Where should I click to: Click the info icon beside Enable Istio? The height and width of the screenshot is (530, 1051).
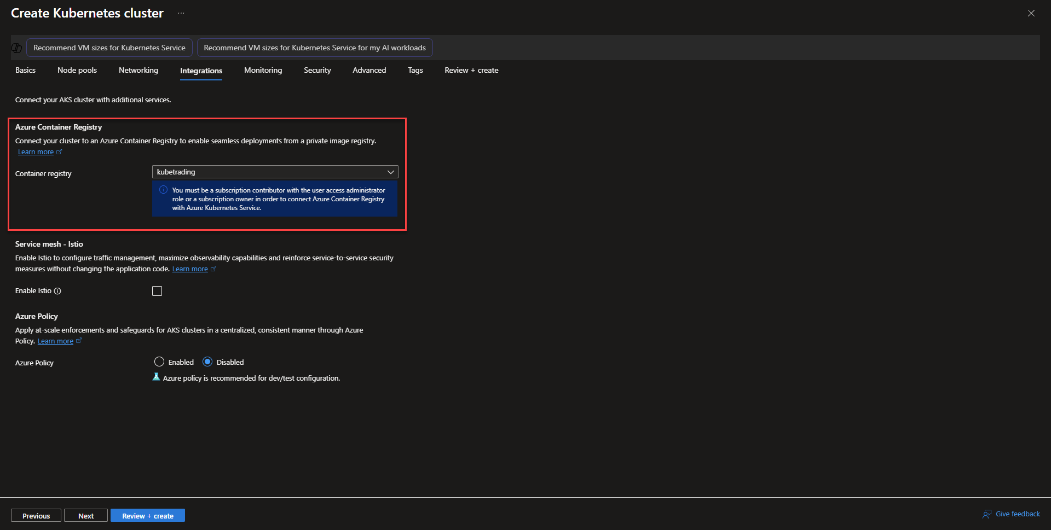coord(57,291)
